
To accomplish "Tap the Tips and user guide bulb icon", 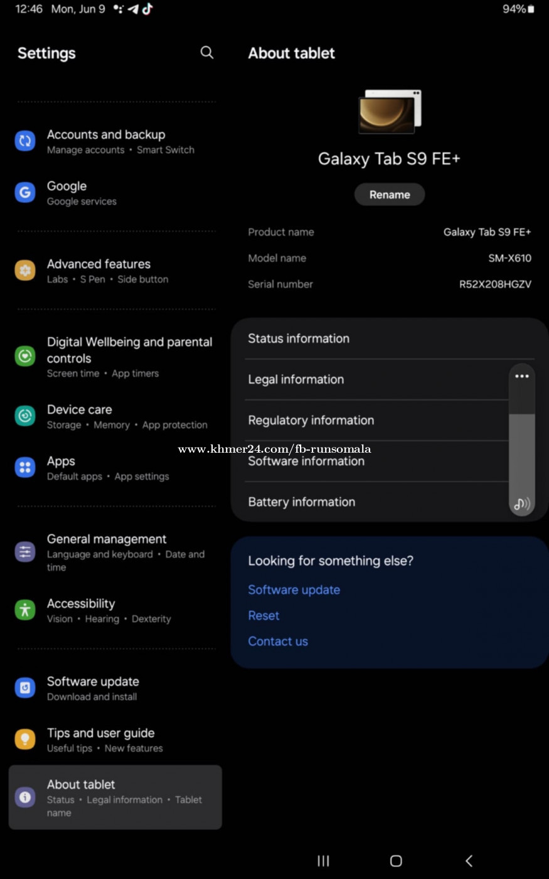I will (x=25, y=739).
